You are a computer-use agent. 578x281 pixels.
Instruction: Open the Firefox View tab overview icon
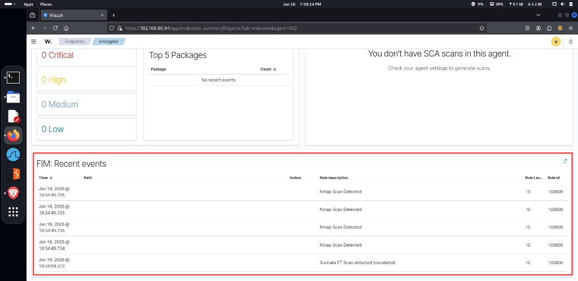click(32, 15)
